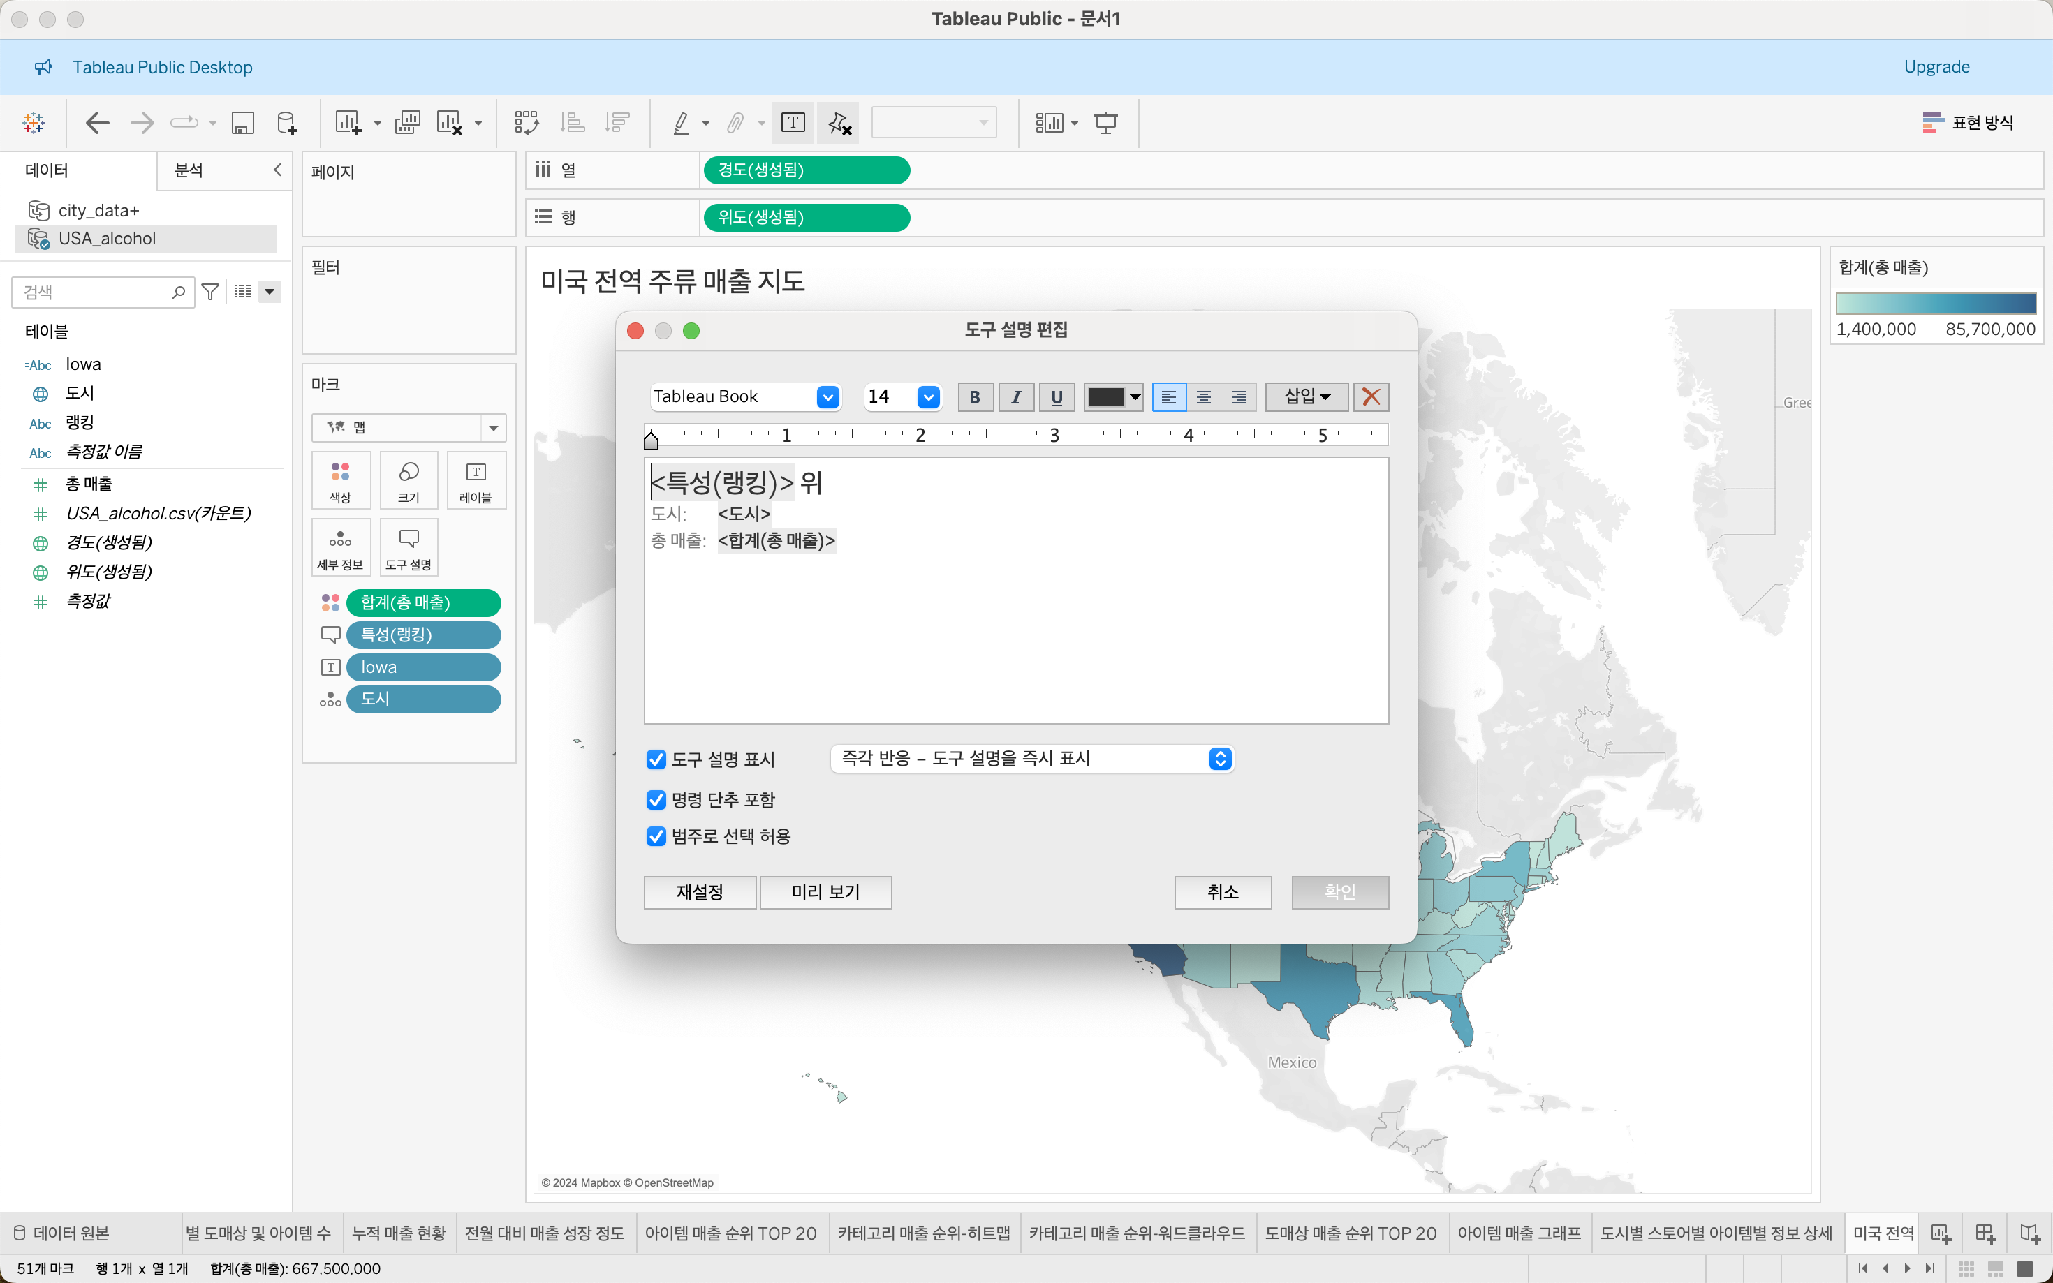Disable the 범주로 선택 허용 checkbox
The height and width of the screenshot is (1283, 2053).
tap(656, 837)
